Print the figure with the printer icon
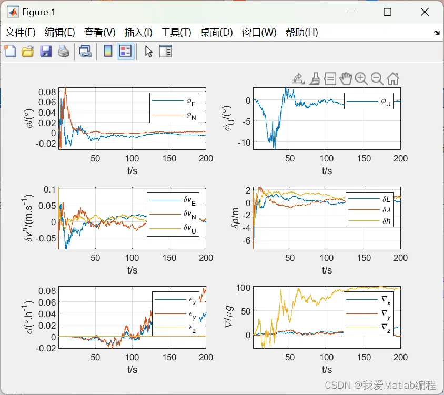444x395 pixels. click(64, 52)
